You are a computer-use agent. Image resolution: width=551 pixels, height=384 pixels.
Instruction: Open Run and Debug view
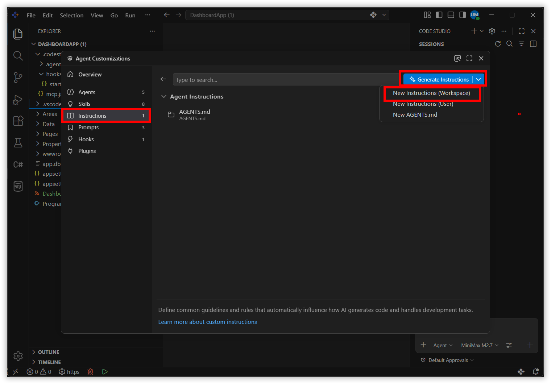point(18,100)
